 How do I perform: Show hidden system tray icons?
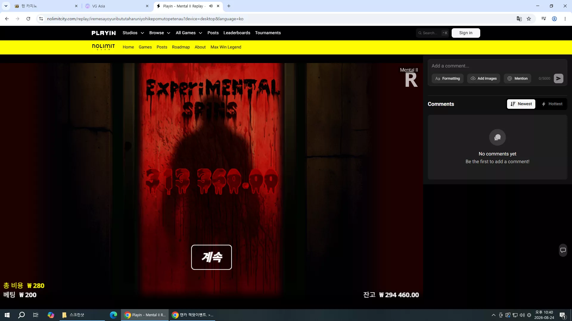(494, 315)
